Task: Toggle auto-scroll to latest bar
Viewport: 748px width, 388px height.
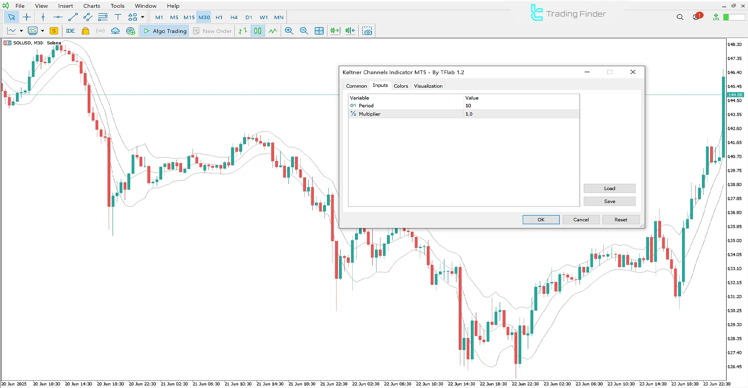Action: (x=335, y=31)
